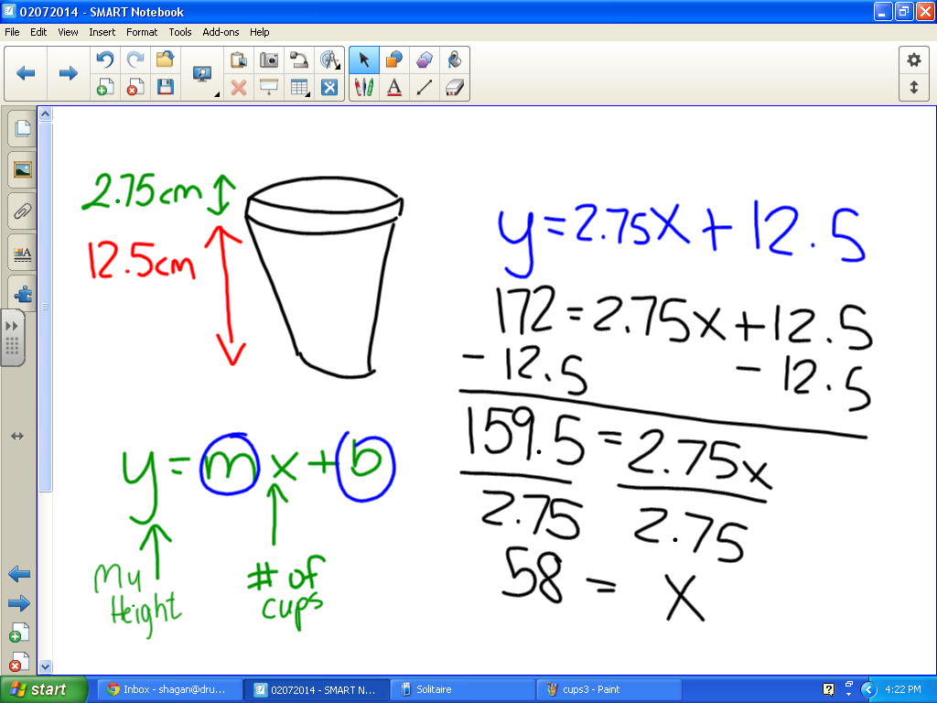Add a new blank page
The image size is (937, 703).
click(x=103, y=87)
